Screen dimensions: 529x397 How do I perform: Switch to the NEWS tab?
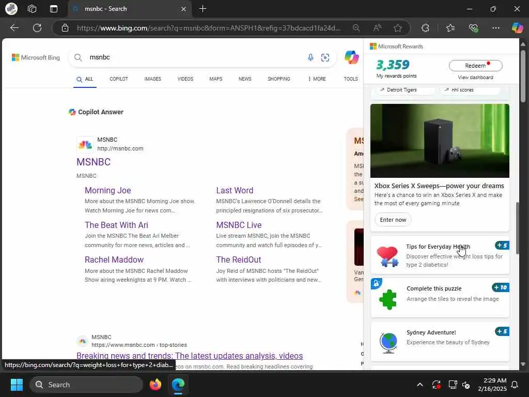click(245, 79)
